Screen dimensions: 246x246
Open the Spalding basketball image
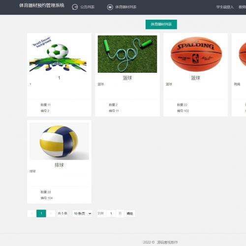(x=196, y=54)
